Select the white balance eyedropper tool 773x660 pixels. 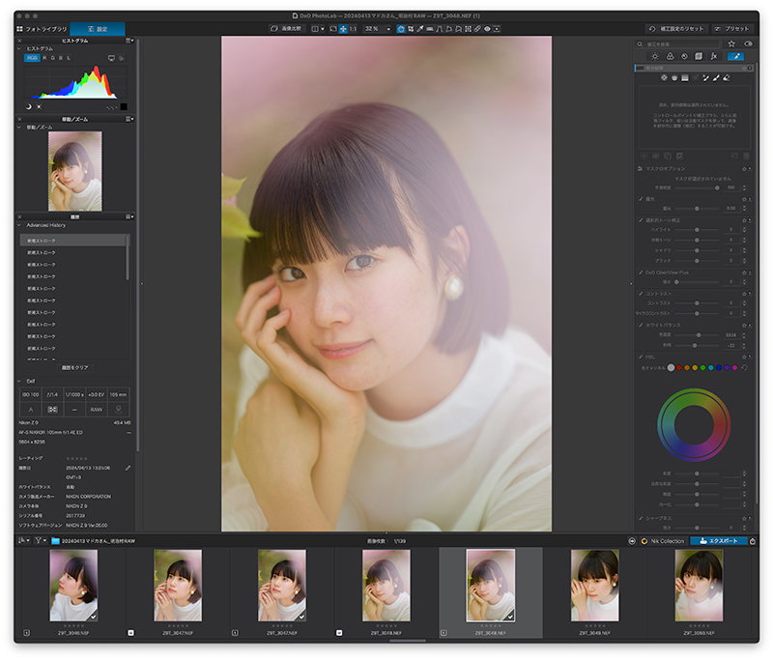[420, 29]
